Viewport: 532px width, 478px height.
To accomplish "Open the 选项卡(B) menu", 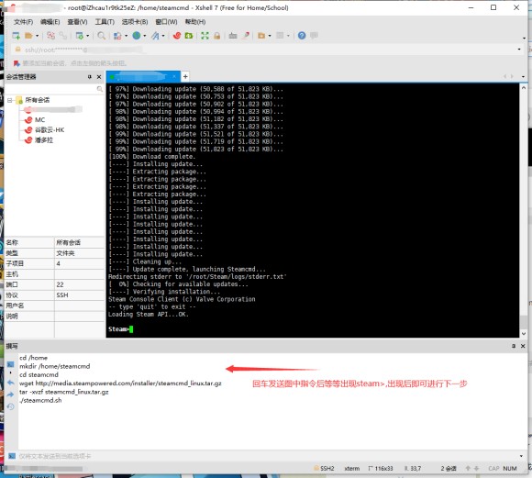I will click(135, 22).
